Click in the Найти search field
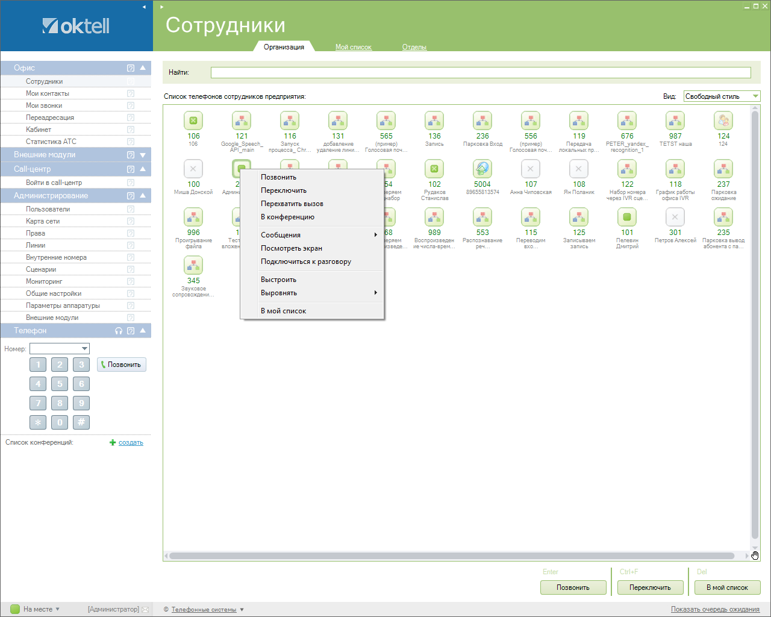Screen dimensions: 771x617 [480, 73]
